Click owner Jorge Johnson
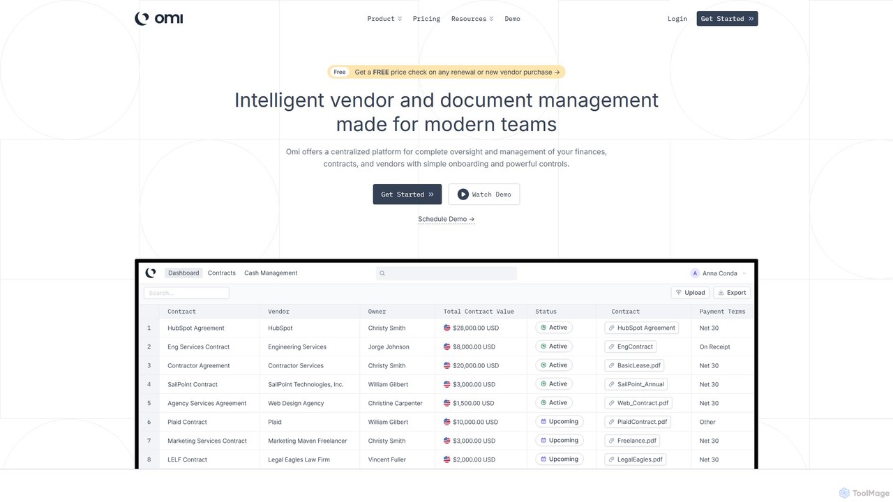The width and height of the screenshot is (893, 502). (x=389, y=347)
